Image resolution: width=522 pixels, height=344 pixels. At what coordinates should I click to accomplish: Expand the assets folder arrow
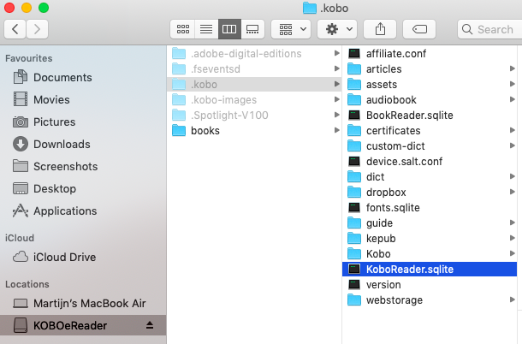click(x=512, y=84)
